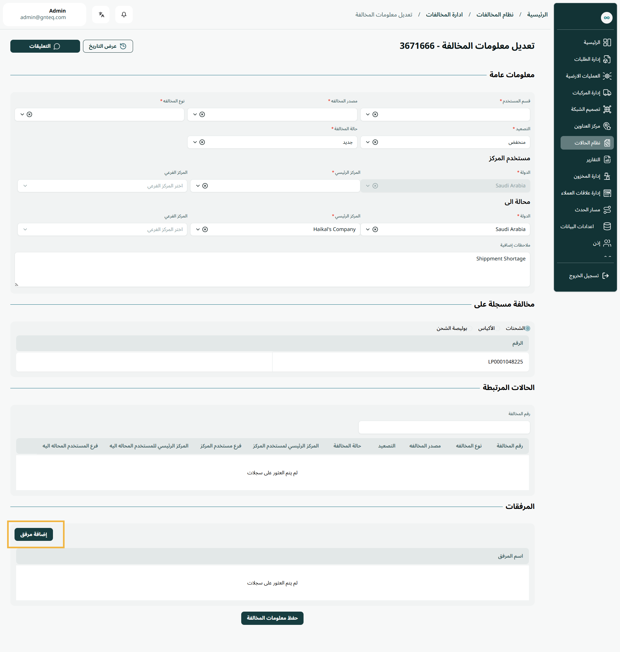Image resolution: width=620 pixels, height=652 pixels.
Task: Select the بوليصة الشحن radio option
Action: tap(470, 328)
